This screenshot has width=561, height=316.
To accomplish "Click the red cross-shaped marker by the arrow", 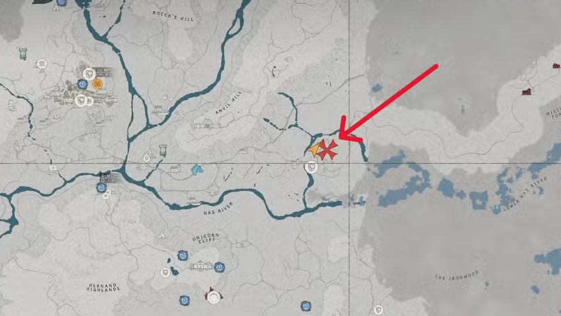I will tap(328, 150).
